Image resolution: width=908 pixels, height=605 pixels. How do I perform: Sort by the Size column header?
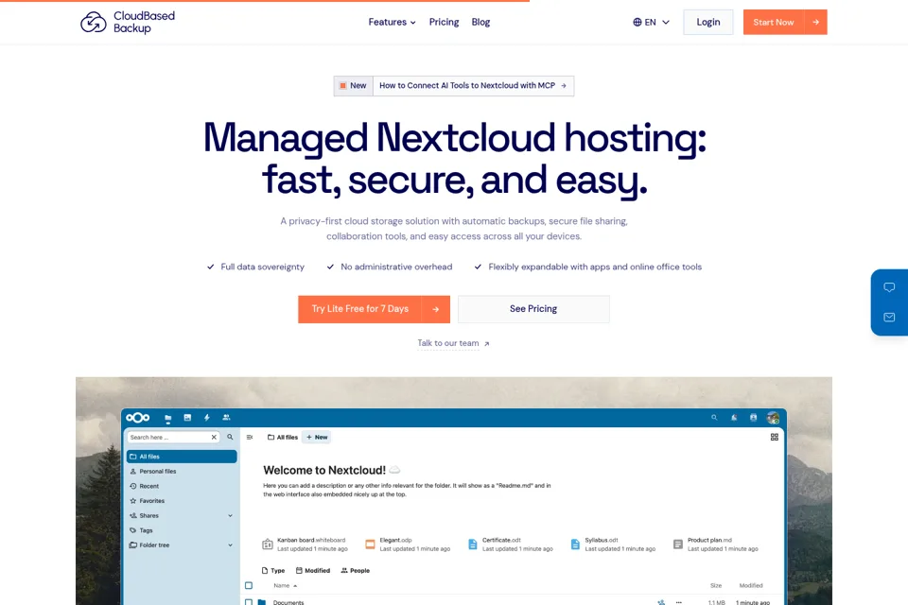[x=716, y=586]
